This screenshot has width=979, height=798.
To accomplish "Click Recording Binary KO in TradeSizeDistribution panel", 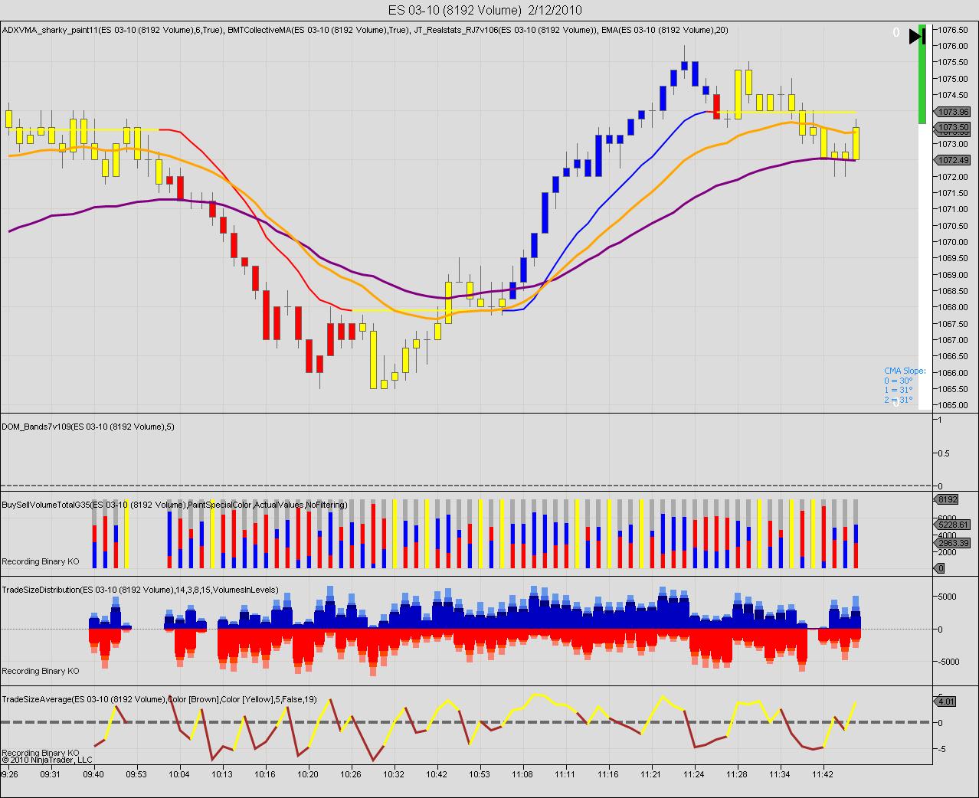I will point(41,671).
